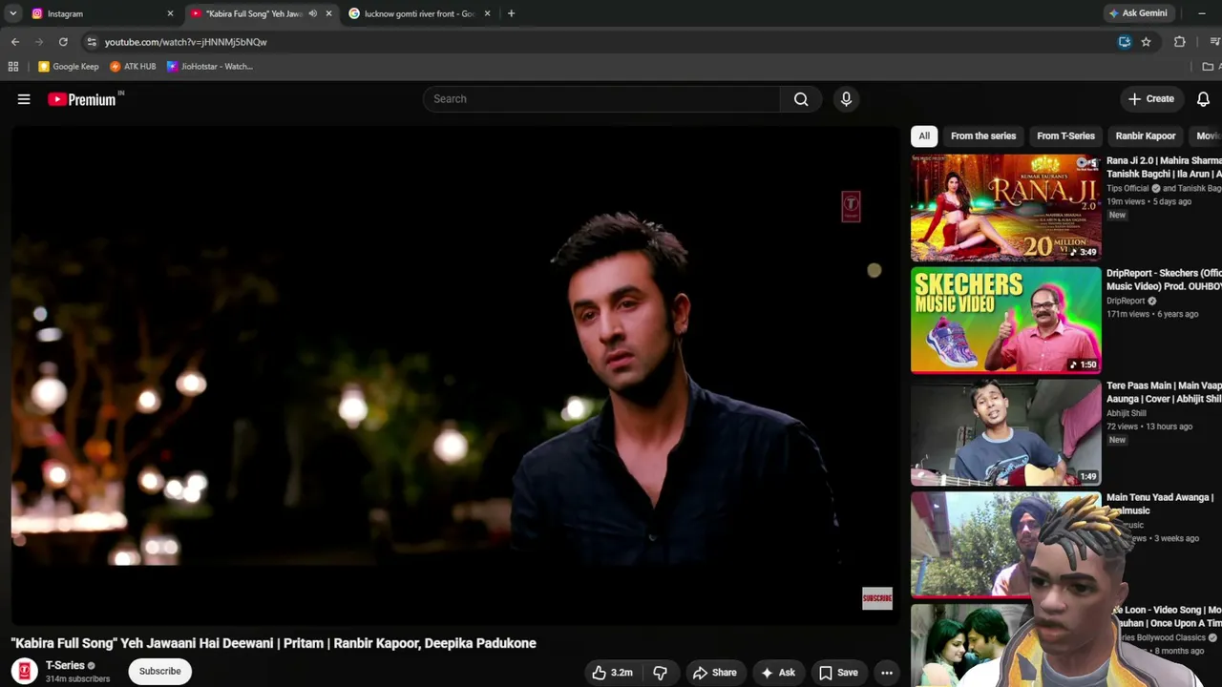The image size is (1222, 687).
Task: Open the Skechers music video thumbnail
Action: tap(1005, 321)
